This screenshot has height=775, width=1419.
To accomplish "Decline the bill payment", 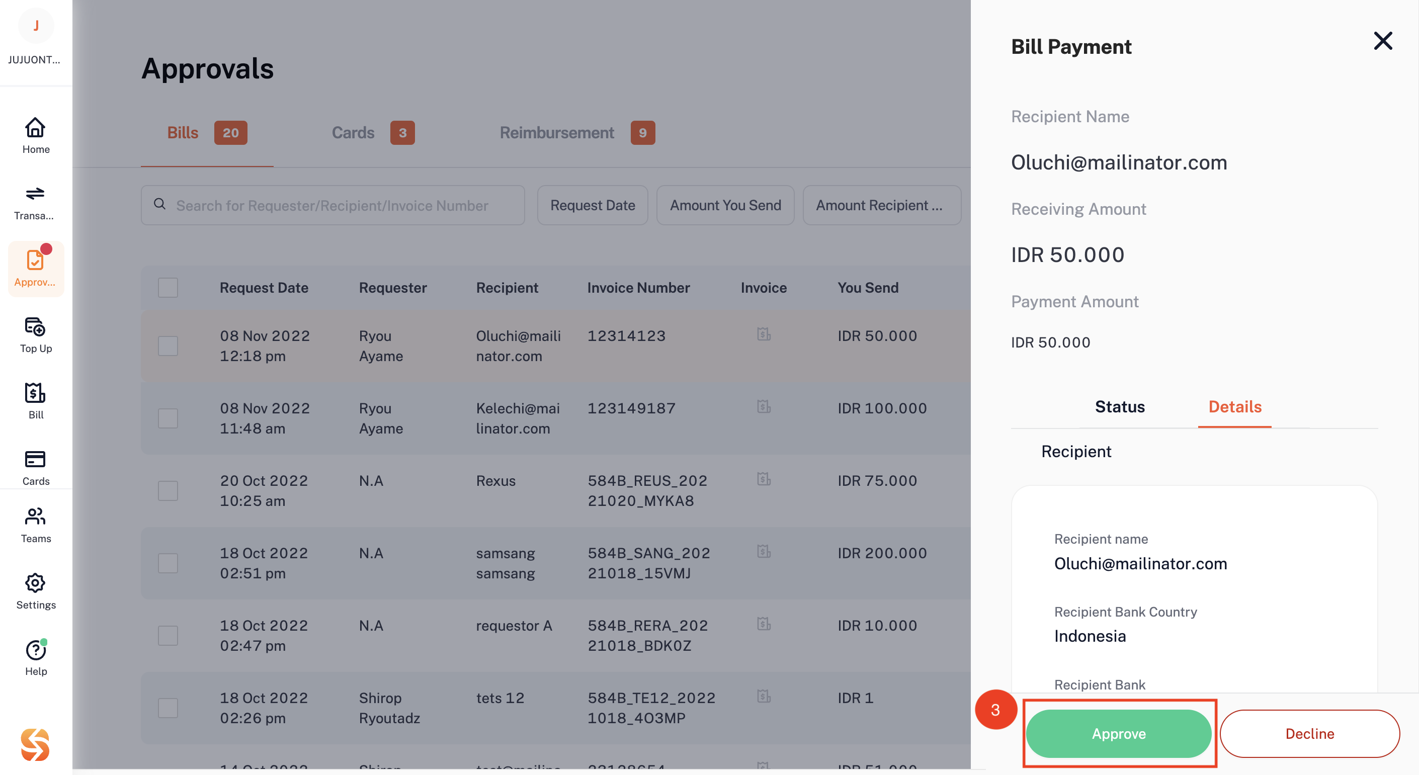I will coord(1310,734).
